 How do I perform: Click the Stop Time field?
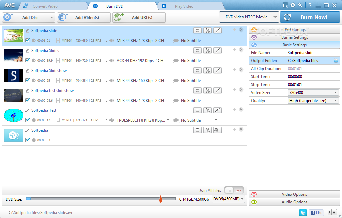click(x=313, y=85)
